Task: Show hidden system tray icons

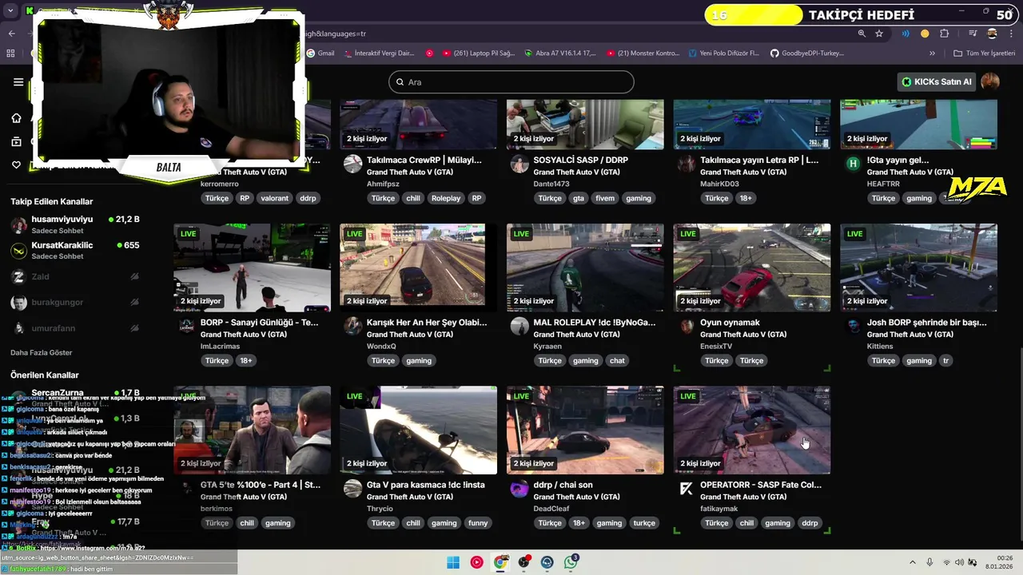Action: point(913,562)
